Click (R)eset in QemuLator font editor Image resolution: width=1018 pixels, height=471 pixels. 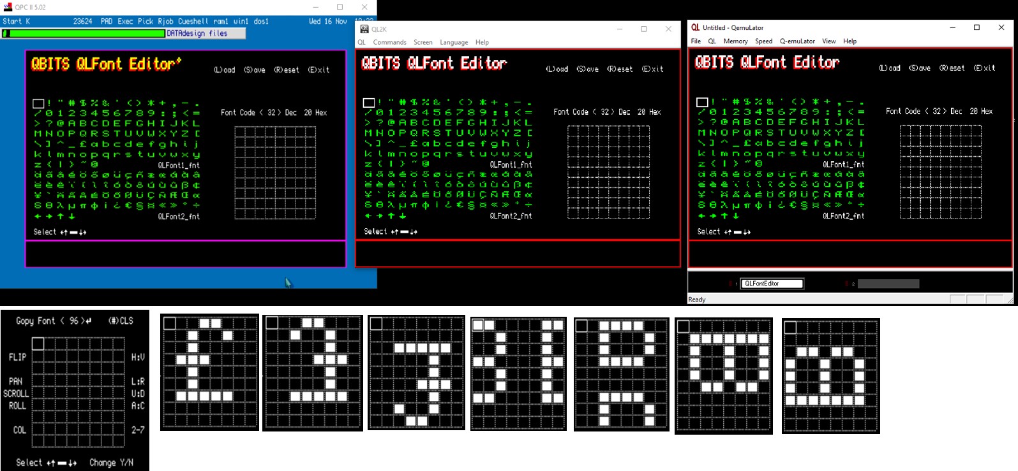click(x=952, y=68)
